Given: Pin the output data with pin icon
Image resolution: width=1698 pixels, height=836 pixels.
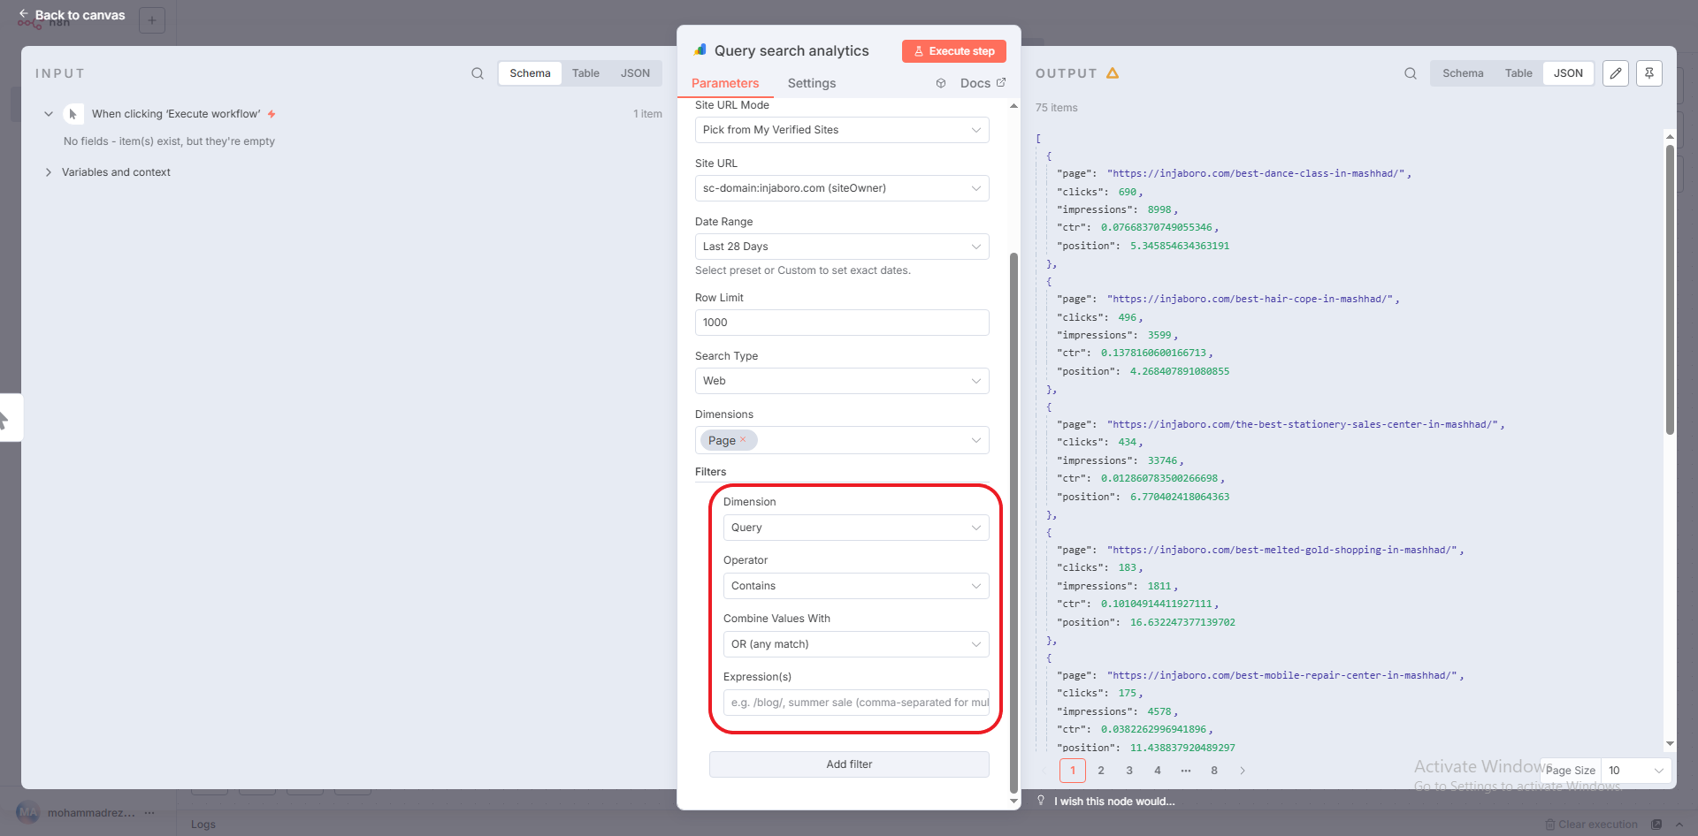Looking at the screenshot, I should (1648, 73).
